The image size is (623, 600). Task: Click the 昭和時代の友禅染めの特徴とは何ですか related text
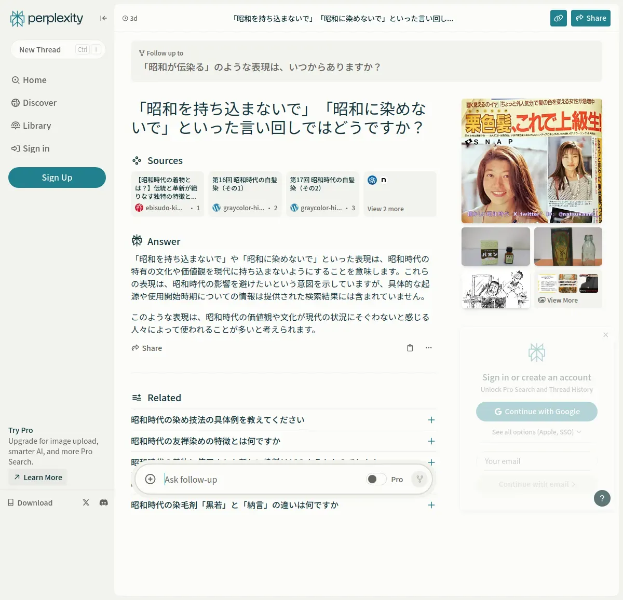pos(206,441)
